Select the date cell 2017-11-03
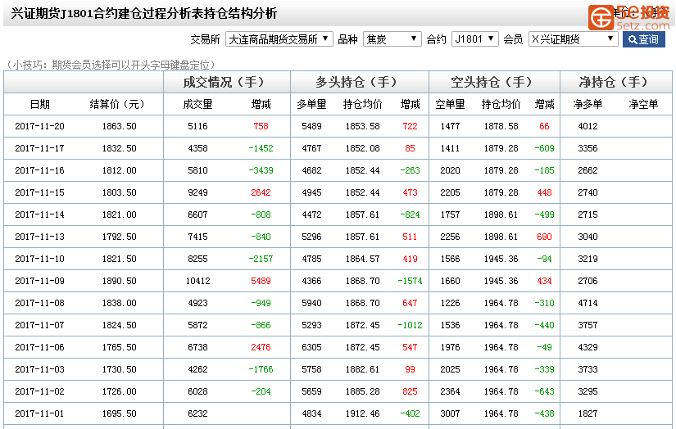The image size is (676, 429). point(39,369)
